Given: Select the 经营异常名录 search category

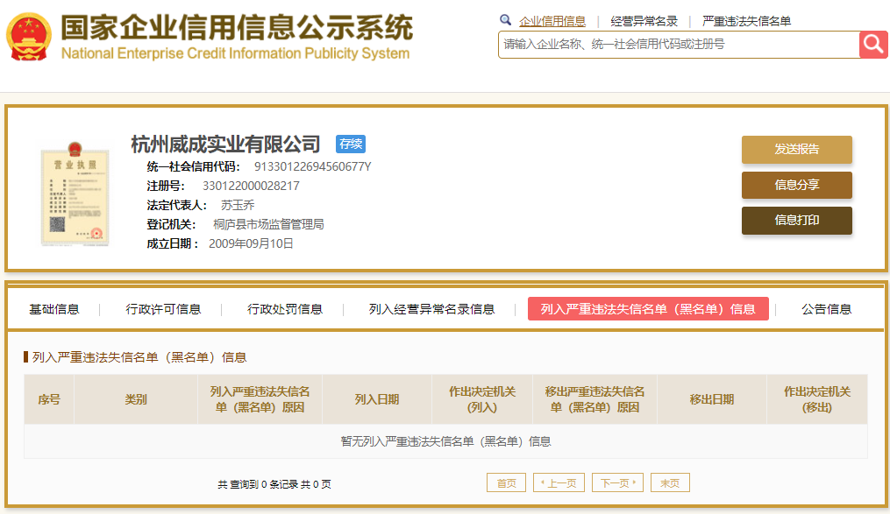Looking at the screenshot, I should point(644,22).
